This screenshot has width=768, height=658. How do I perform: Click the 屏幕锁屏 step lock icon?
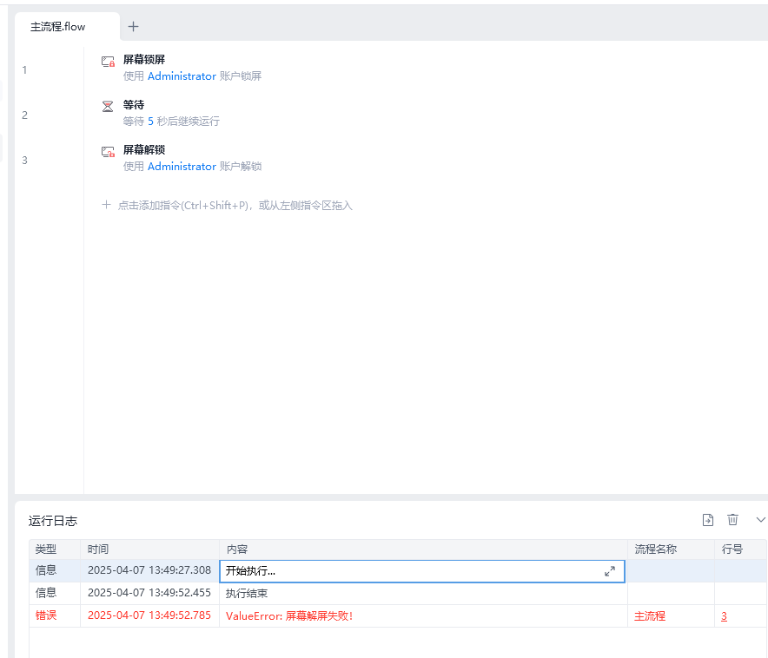(x=108, y=62)
